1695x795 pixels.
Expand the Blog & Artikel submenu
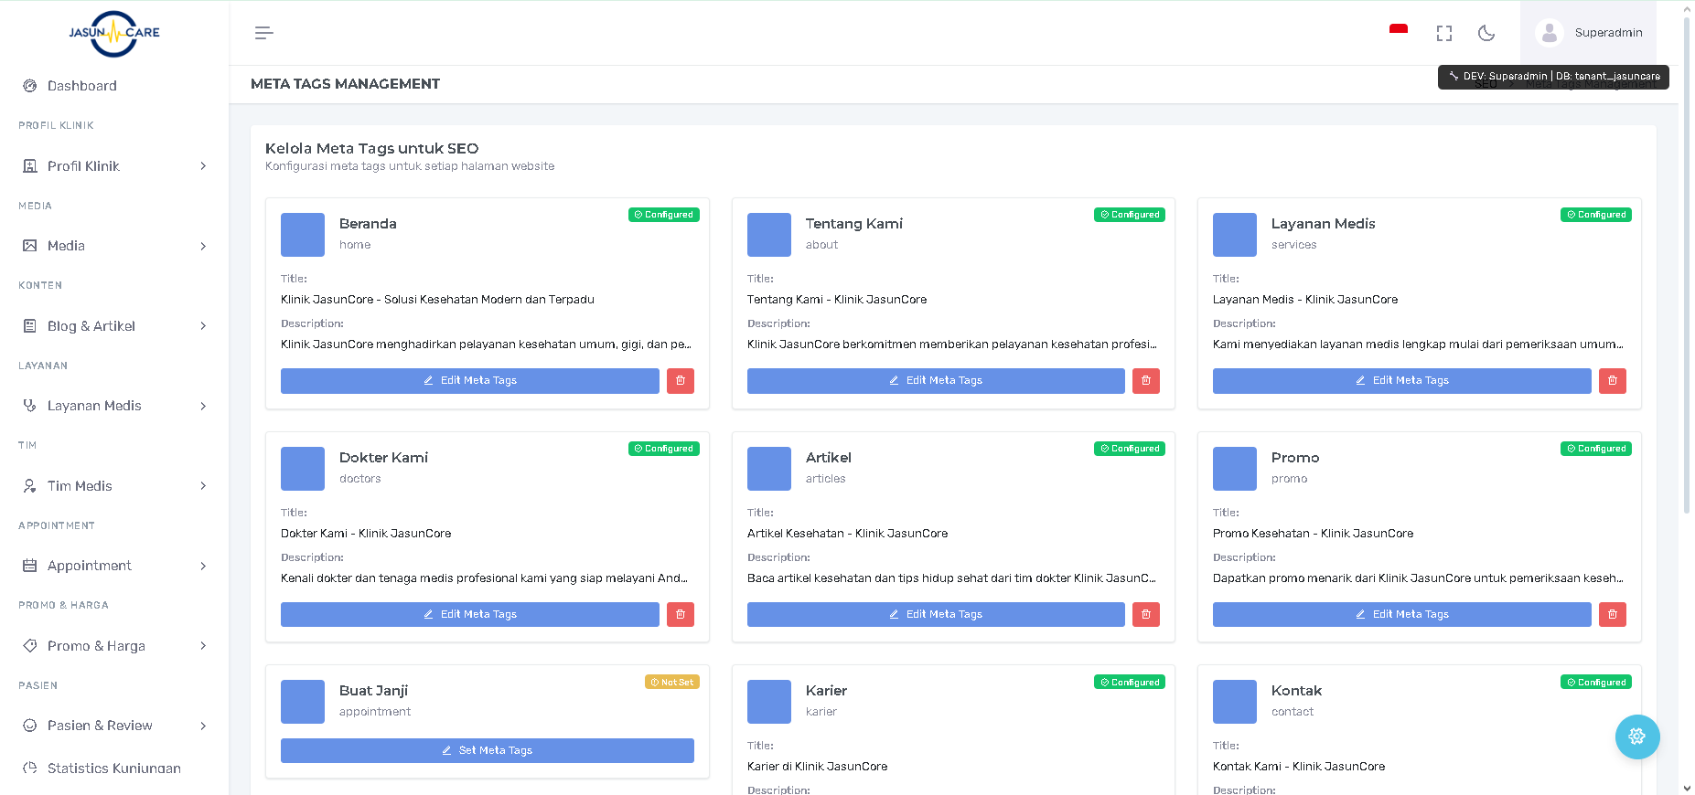pyautogui.click(x=114, y=326)
